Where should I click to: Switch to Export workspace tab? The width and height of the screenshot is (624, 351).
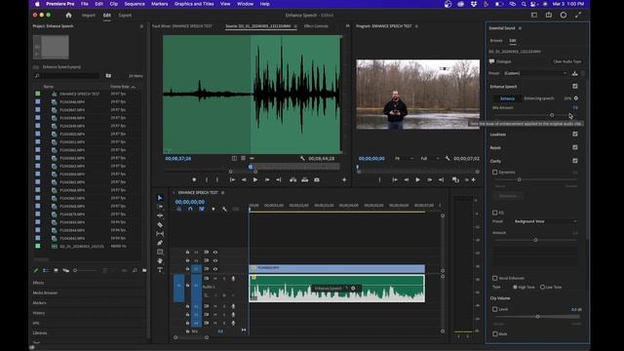(x=125, y=16)
